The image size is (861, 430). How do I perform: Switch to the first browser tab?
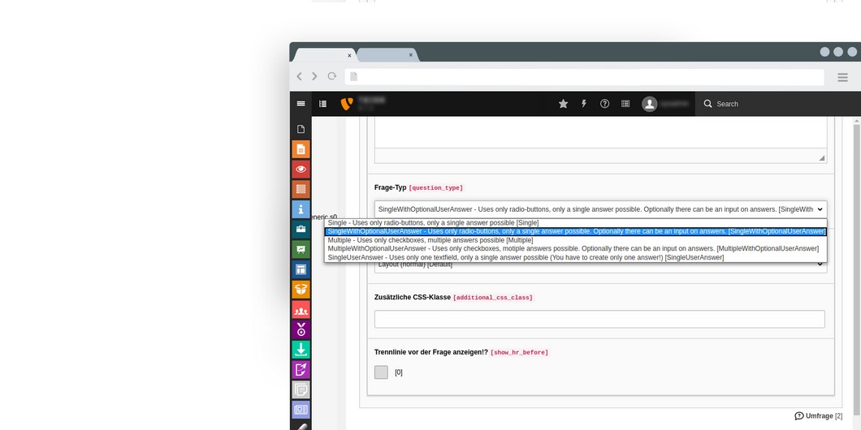[x=323, y=55]
